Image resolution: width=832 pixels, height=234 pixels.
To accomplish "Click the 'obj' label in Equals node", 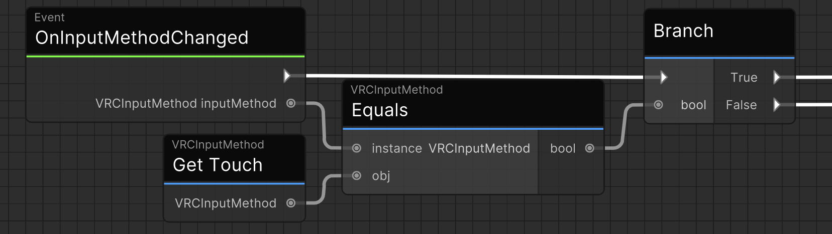I will [x=381, y=176].
